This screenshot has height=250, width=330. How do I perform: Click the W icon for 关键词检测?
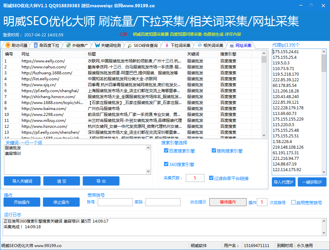coord(97,46)
